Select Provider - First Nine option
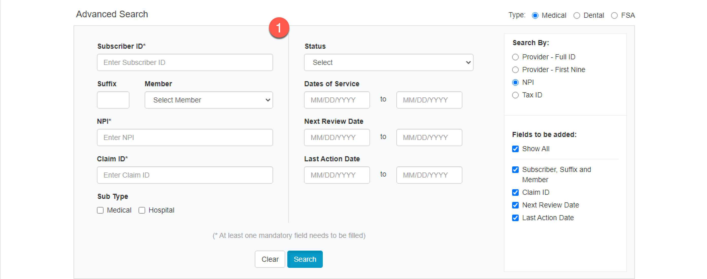 [515, 70]
